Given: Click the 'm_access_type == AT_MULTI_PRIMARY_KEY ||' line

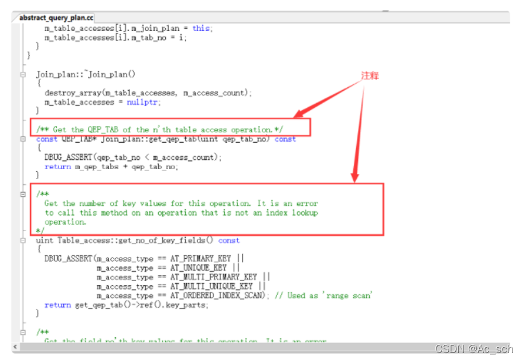Looking at the screenshot, I should coord(183,277).
